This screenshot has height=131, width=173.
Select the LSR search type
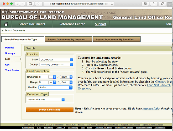click(8, 59)
